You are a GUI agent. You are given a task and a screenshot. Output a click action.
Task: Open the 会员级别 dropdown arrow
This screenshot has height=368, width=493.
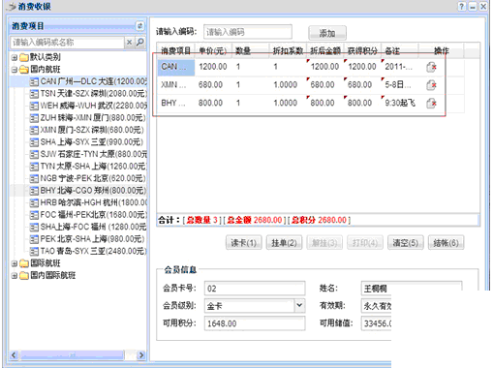299,305
